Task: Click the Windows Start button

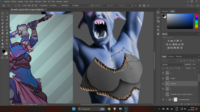Action: pos(74,109)
